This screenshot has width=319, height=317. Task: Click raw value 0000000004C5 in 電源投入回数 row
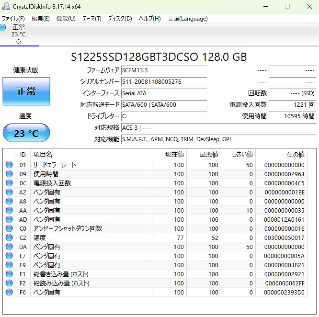click(x=284, y=183)
